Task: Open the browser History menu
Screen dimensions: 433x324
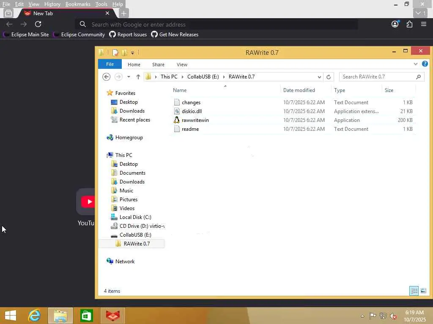Action: (52, 4)
